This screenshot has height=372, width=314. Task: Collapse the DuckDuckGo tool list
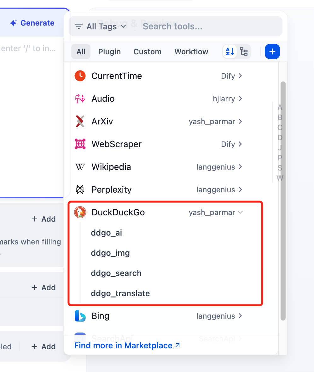point(240,213)
